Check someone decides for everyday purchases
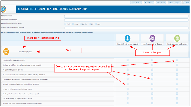The width and height of the screenshot is (191, 107). point(177,84)
